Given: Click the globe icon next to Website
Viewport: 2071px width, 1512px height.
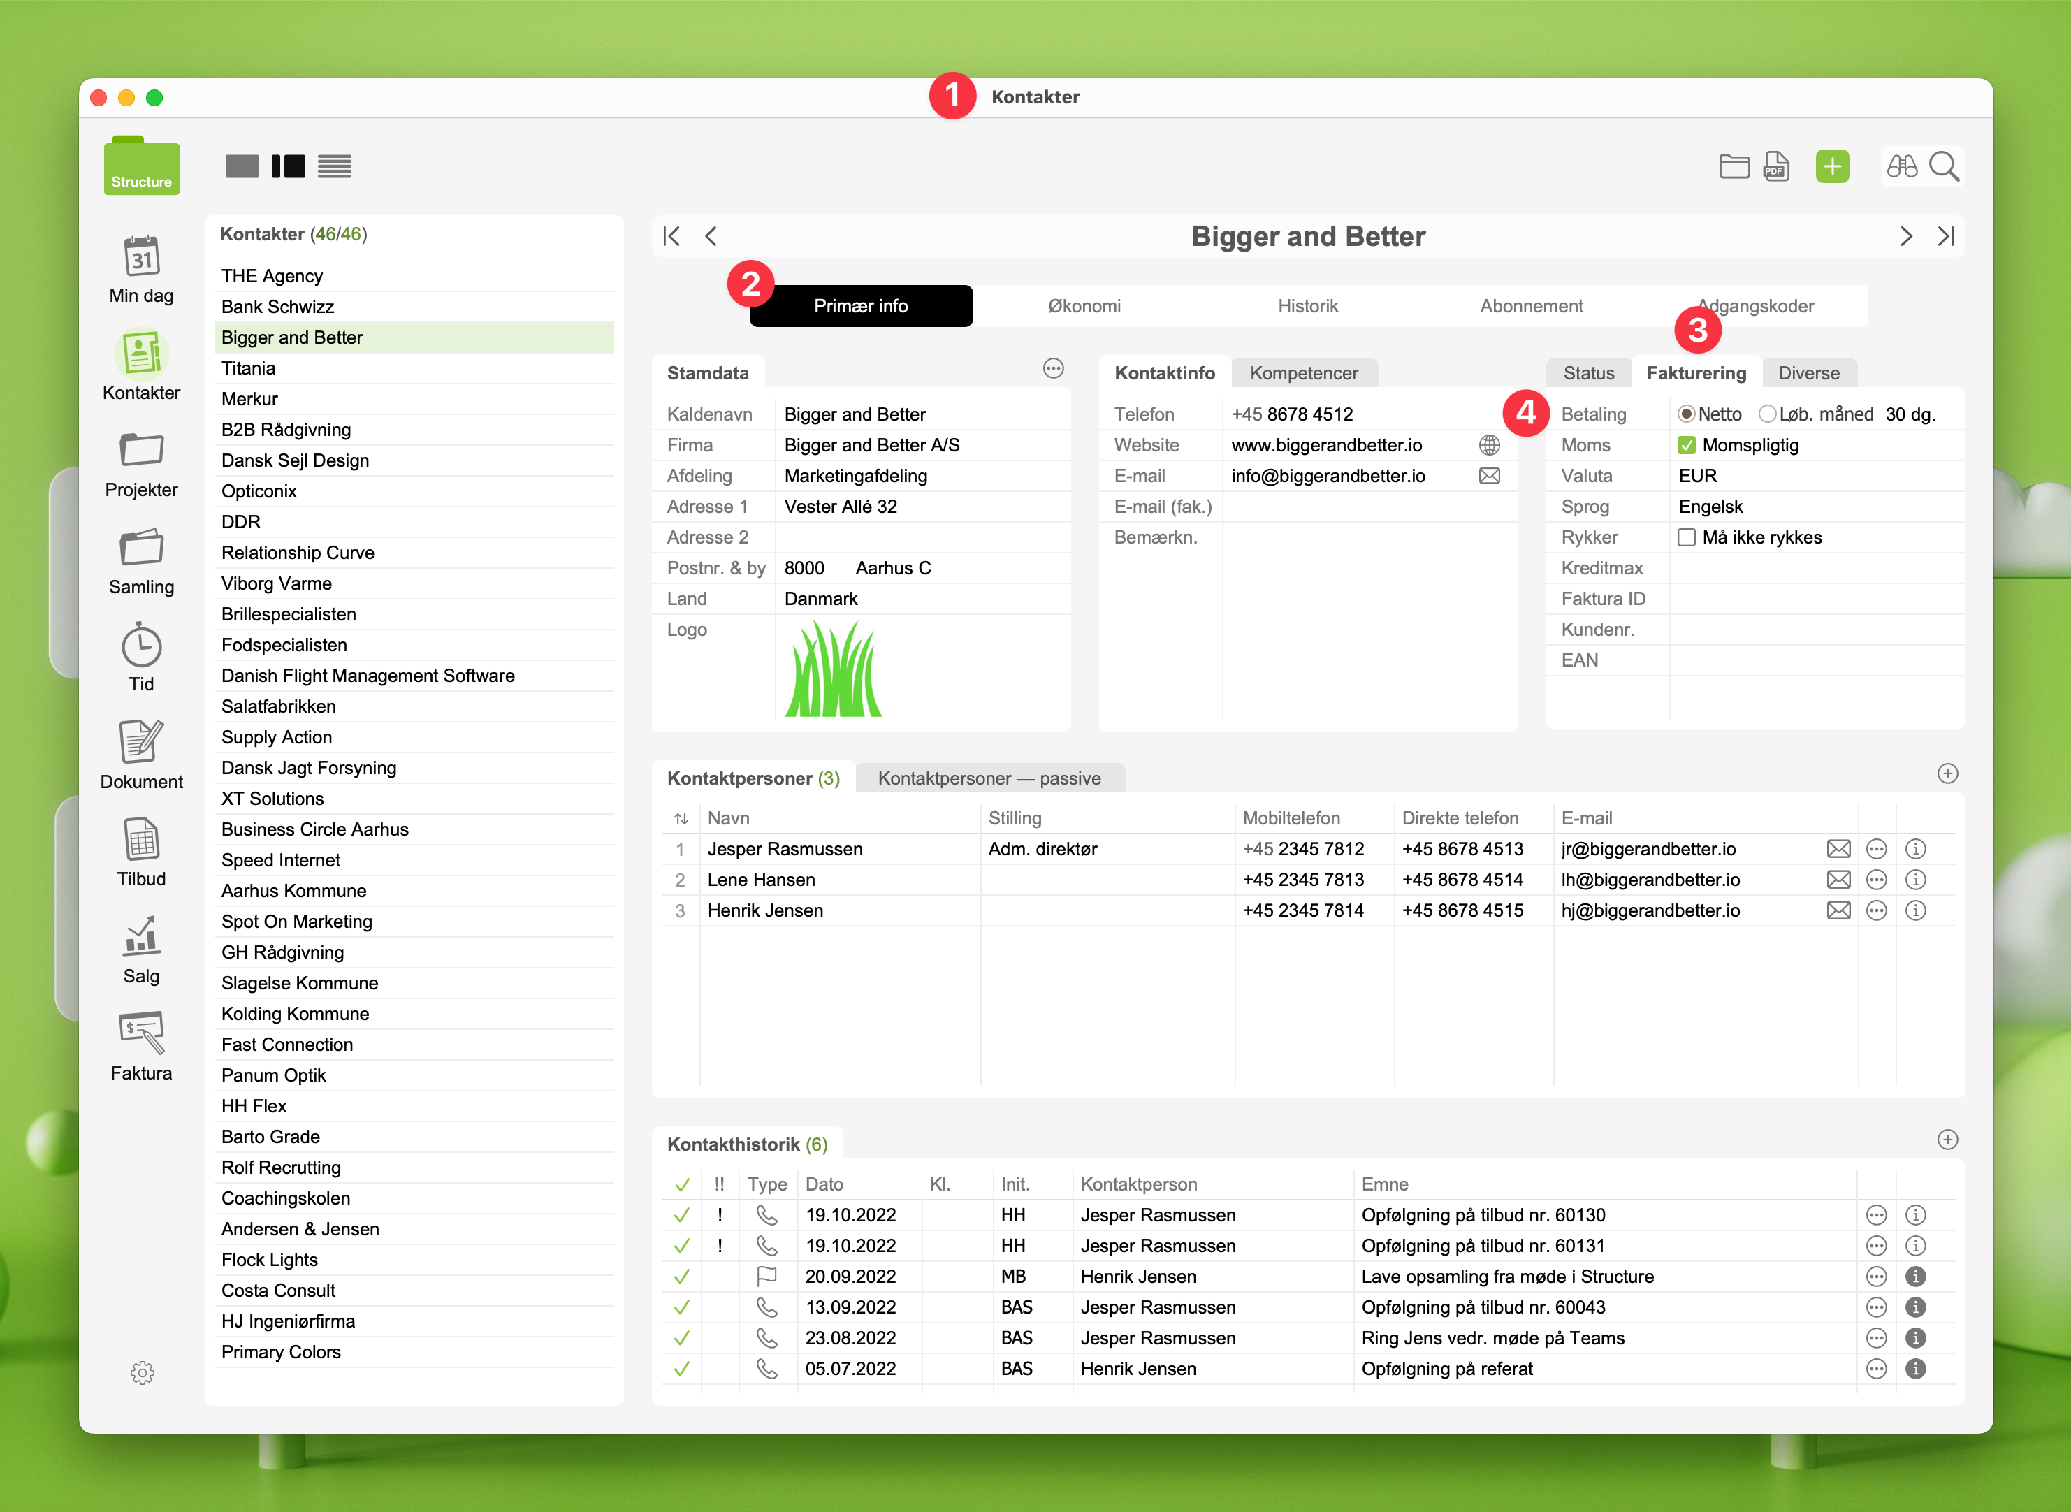Looking at the screenshot, I should point(1489,446).
